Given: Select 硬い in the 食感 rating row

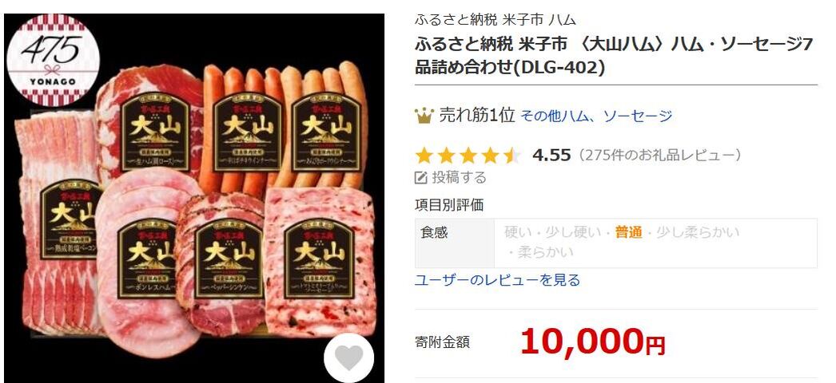Looking at the screenshot, I should 515,232.
